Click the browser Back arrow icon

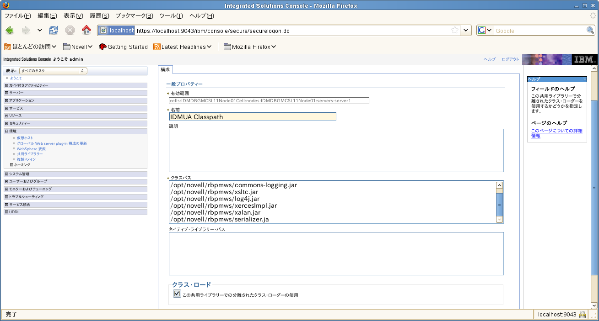(x=10, y=31)
